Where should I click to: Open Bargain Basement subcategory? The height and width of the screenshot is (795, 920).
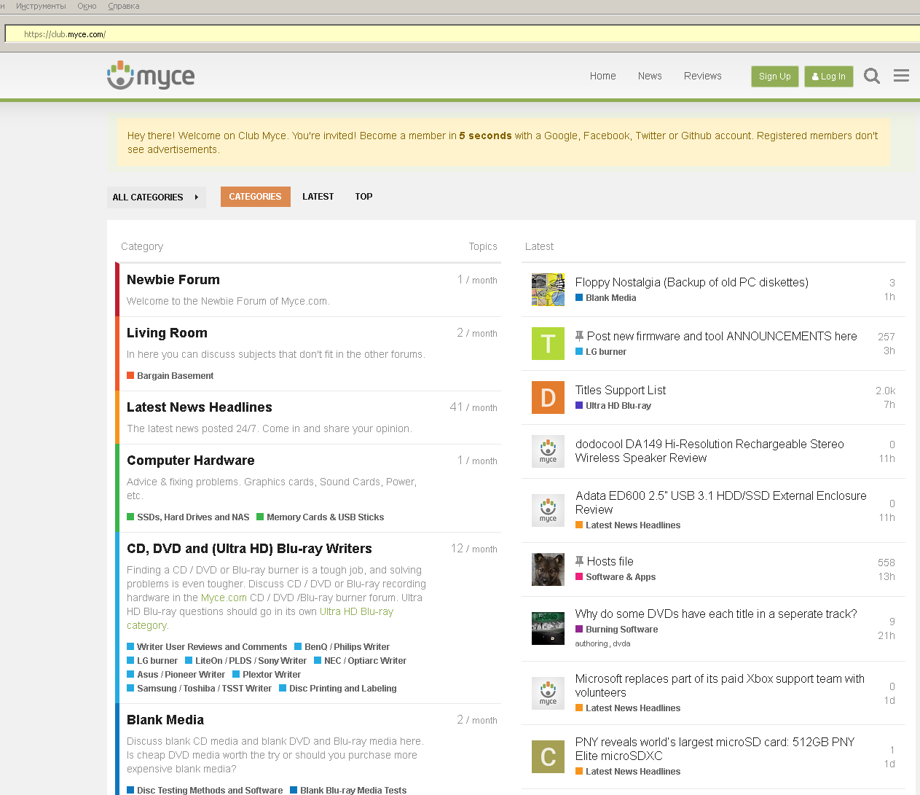click(170, 376)
